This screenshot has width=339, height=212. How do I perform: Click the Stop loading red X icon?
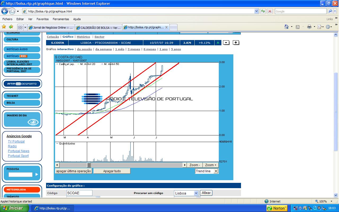pos(270,11)
